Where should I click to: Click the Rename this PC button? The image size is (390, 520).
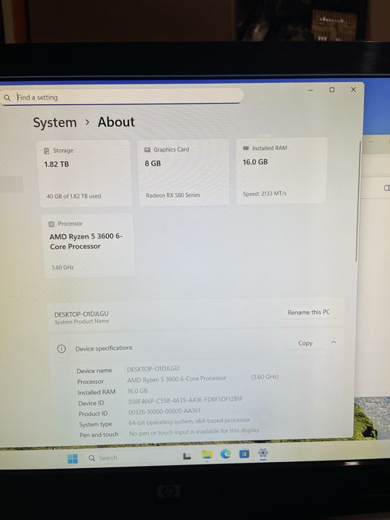pyautogui.click(x=309, y=312)
